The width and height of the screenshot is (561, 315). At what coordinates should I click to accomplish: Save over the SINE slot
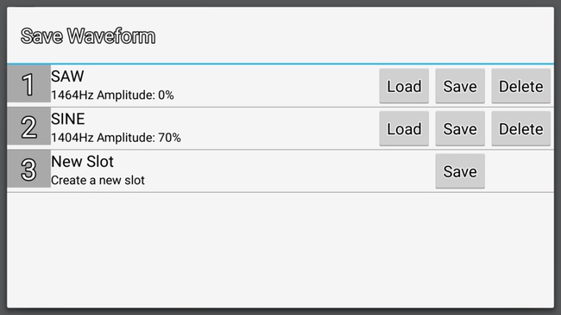pos(460,128)
